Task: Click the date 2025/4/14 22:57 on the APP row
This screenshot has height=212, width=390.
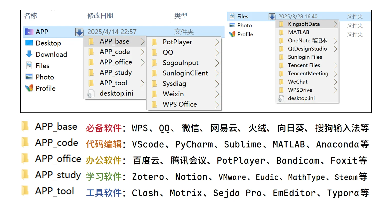Action: point(112,32)
